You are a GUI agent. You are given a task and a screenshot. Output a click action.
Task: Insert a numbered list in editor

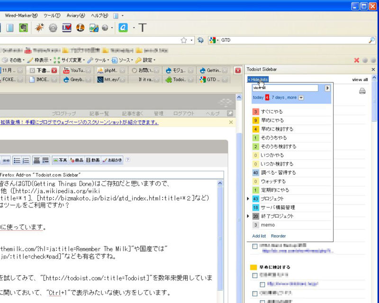26,160
